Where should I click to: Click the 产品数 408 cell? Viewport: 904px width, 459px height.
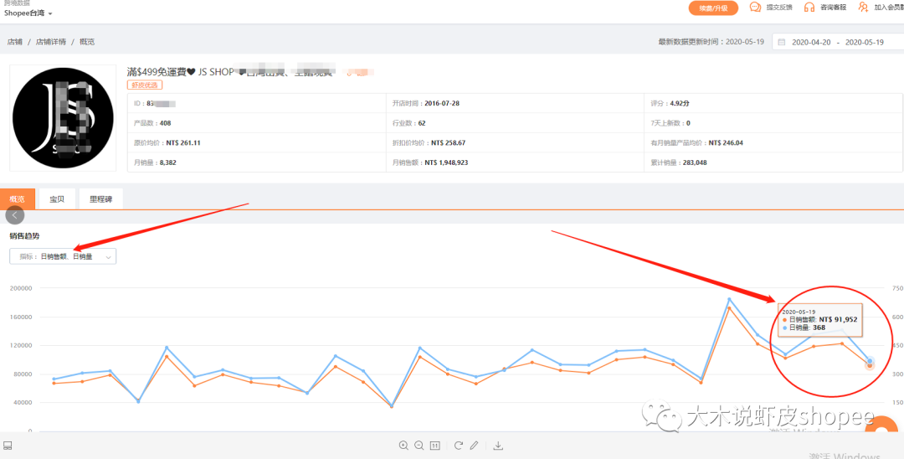click(x=257, y=123)
